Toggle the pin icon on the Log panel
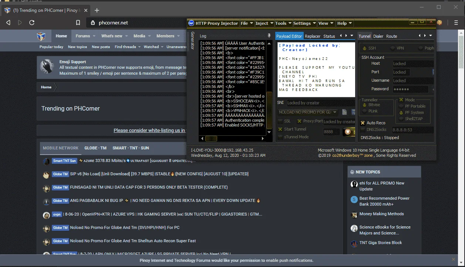Image resolution: width=465 pixels, height=267 pixels. coord(269,36)
